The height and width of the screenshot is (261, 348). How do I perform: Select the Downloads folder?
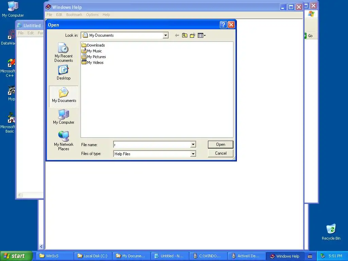(93, 45)
